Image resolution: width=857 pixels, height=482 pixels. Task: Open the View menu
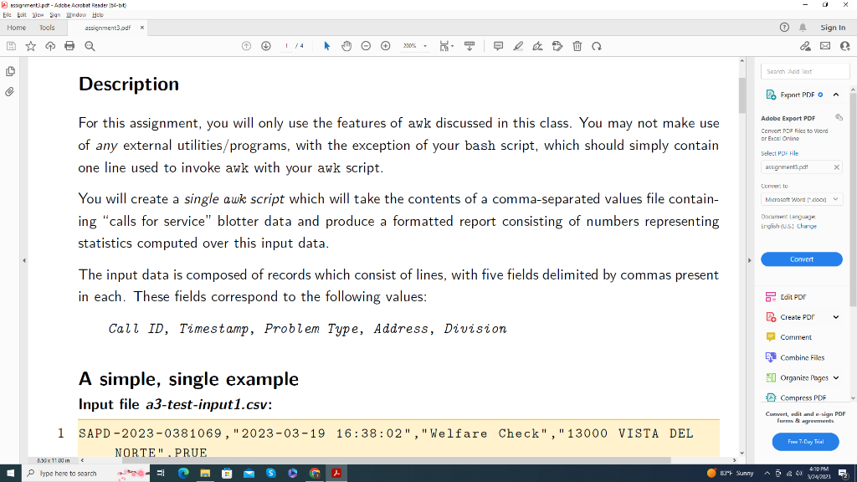coord(38,15)
